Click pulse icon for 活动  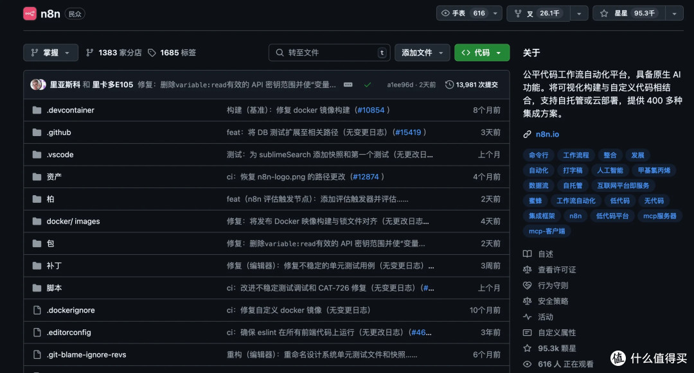coord(527,317)
